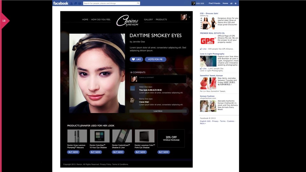306x172 pixels.
Task: Go to Facebook Home link
Action: point(225,3)
